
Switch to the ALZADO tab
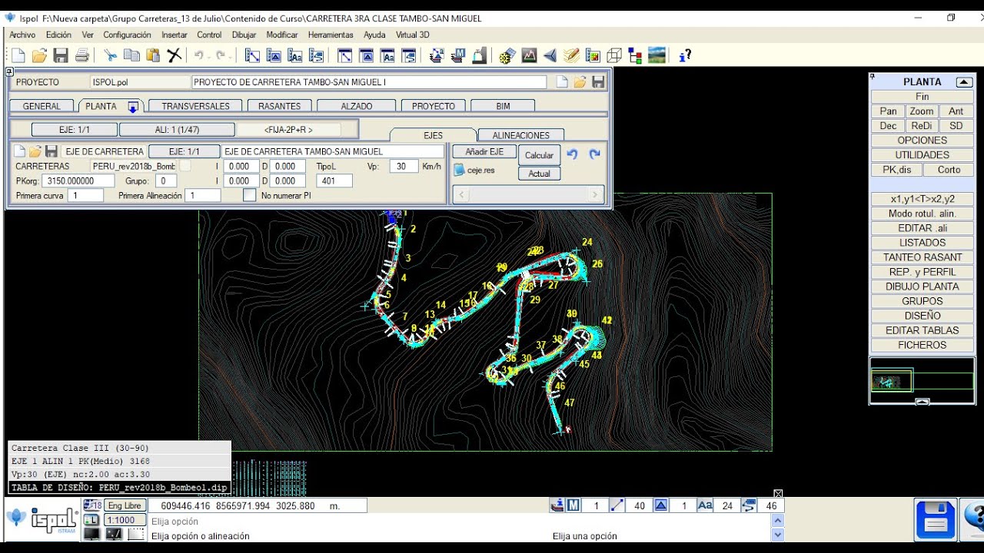point(357,106)
